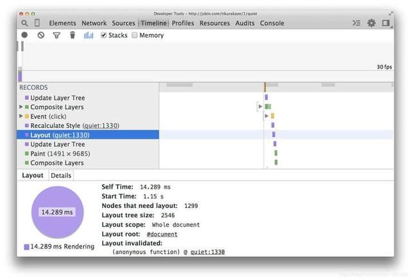Image resolution: width=411 pixels, height=280 pixels.
Task: Expand the Event (click) record
Action: pyautogui.click(x=21, y=116)
